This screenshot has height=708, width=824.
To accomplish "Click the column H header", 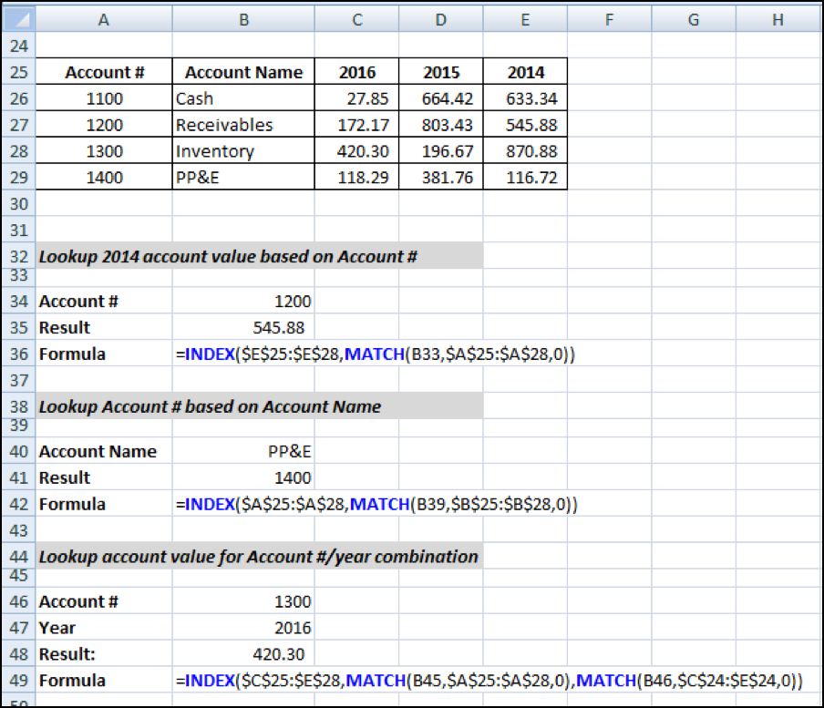I will pyautogui.click(x=778, y=19).
